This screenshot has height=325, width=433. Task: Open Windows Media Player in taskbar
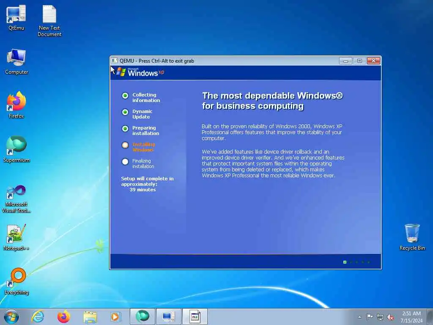click(116, 317)
